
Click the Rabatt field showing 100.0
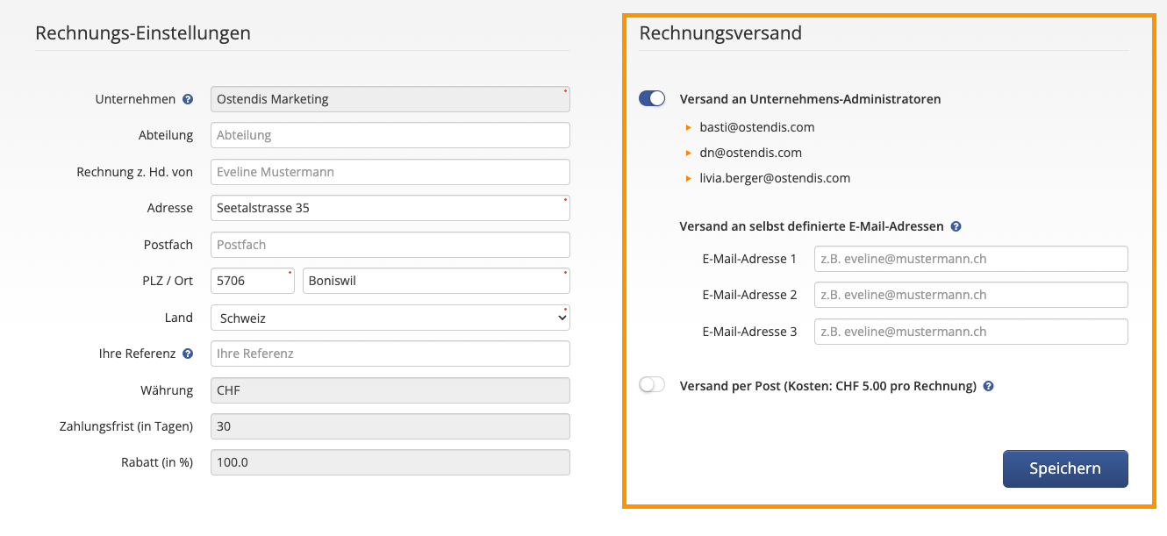pyautogui.click(x=390, y=462)
